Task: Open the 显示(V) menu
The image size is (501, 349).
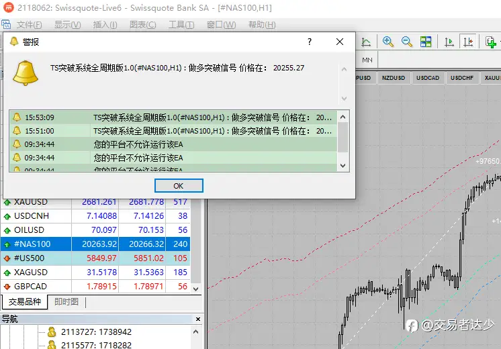Action: tap(67, 25)
